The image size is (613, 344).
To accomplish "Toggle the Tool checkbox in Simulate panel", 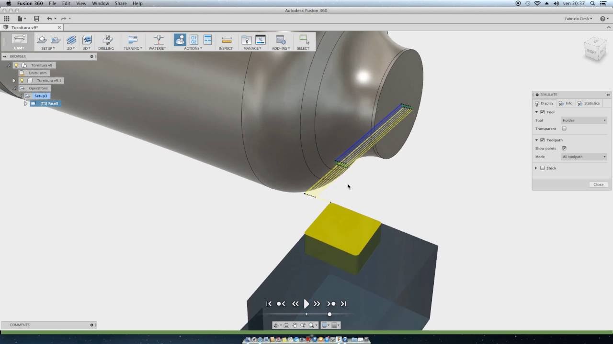I will pos(542,112).
